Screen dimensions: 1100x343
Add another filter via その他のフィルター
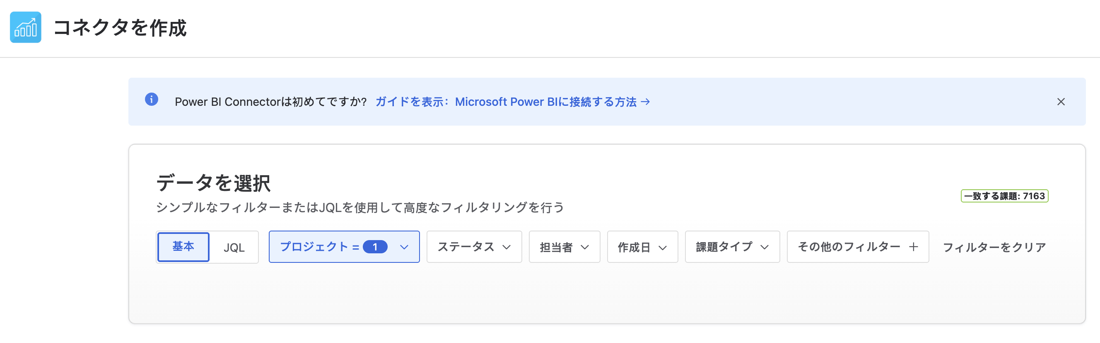858,247
